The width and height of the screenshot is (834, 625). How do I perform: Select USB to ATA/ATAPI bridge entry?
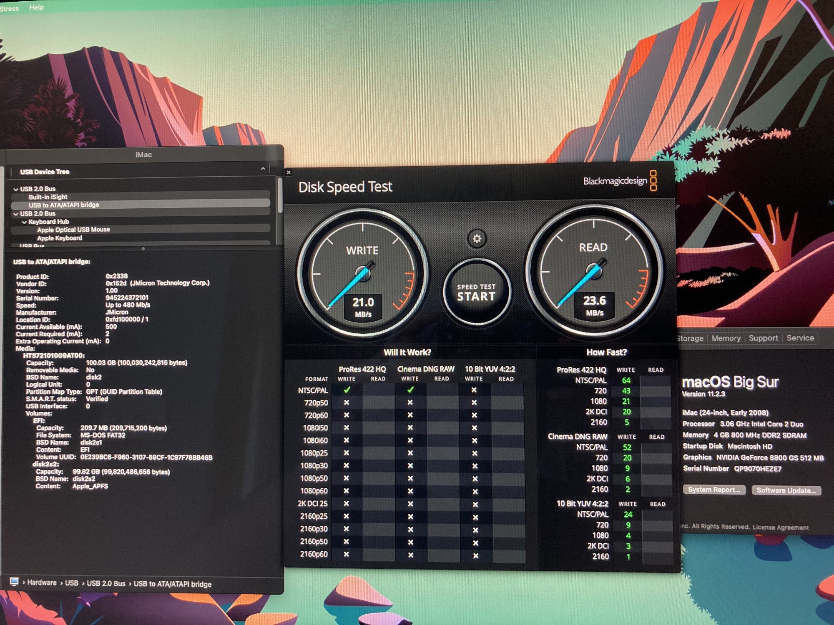click(64, 205)
